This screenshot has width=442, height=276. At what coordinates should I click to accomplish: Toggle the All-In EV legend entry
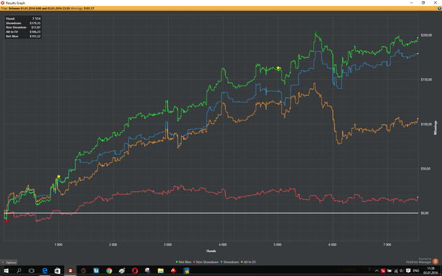coord(248,262)
